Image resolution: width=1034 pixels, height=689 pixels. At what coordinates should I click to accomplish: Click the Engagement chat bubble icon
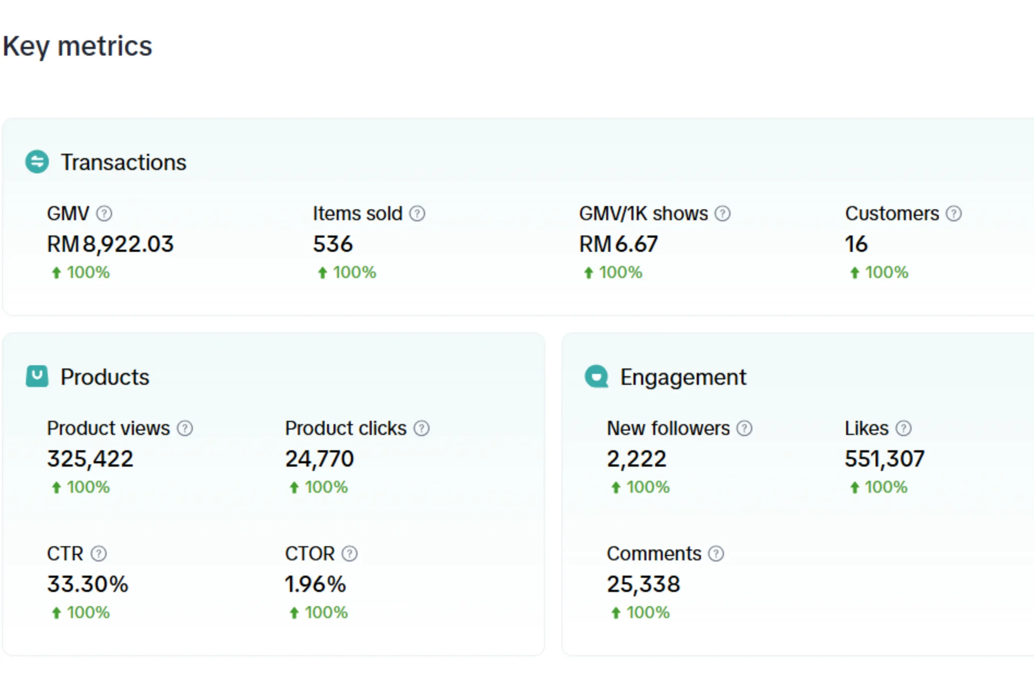tap(597, 377)
